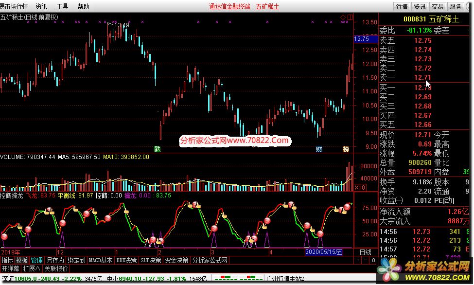Switch to the SUP决策 template
This screenshot has width=474, height=285.
click(x=151, y=260)
